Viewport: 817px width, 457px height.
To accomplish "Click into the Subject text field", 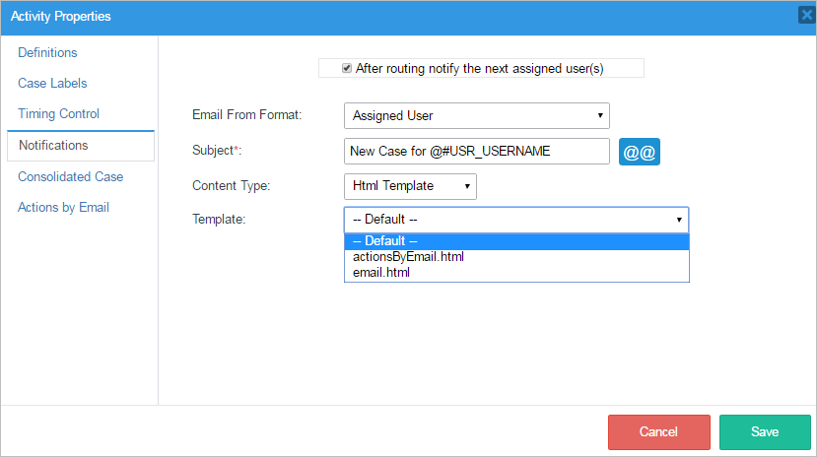I will [477, 152].
